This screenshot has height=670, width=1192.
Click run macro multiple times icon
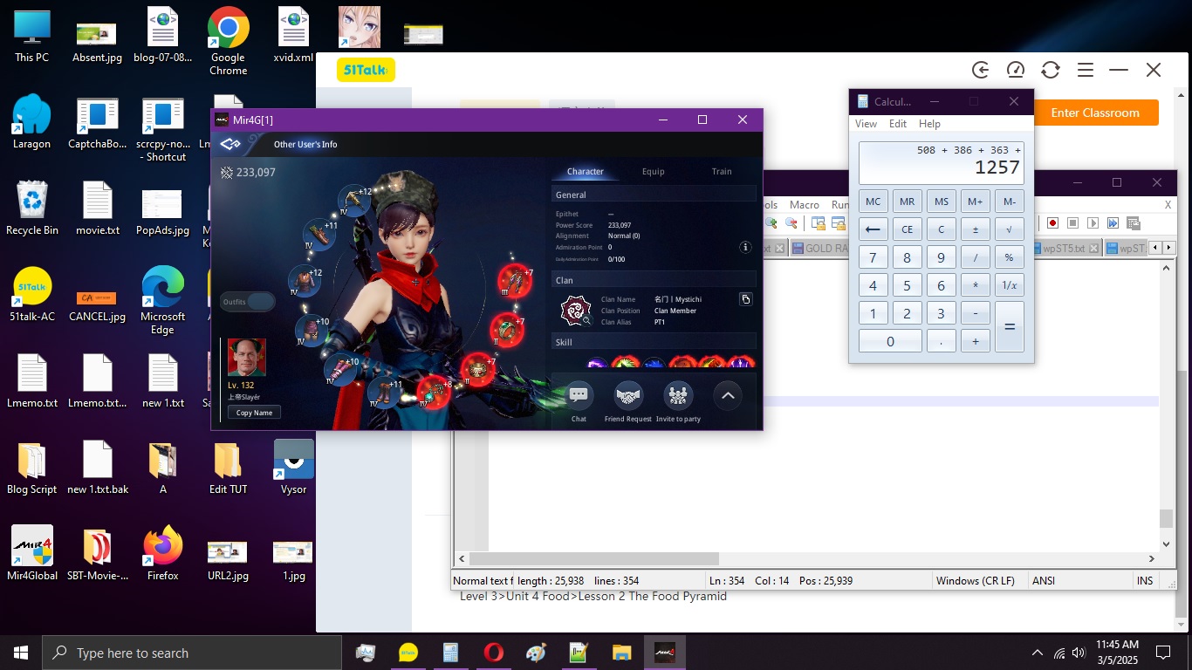tap(1113, 223)
